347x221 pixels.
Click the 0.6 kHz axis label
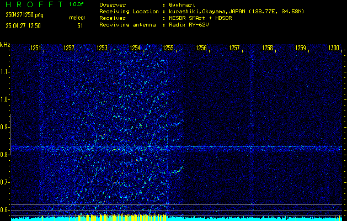[4, 210]
